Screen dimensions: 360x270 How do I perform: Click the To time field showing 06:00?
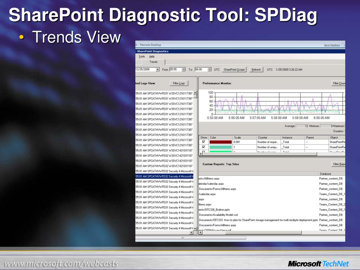pos(201,70)
